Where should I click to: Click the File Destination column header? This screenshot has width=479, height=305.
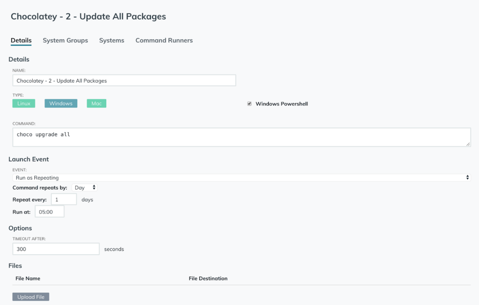coord(208,278)
